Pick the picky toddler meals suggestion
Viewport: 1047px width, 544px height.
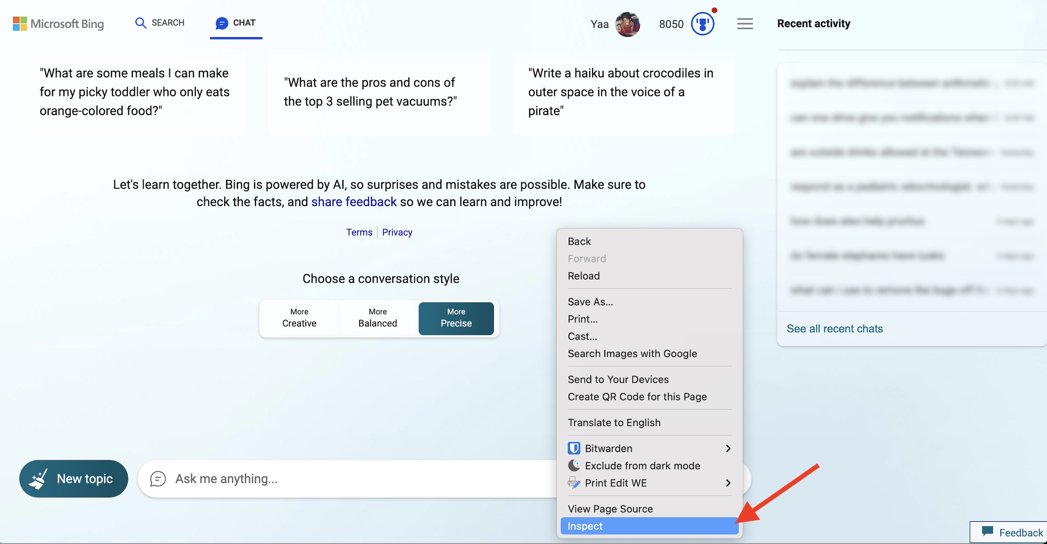135,92
